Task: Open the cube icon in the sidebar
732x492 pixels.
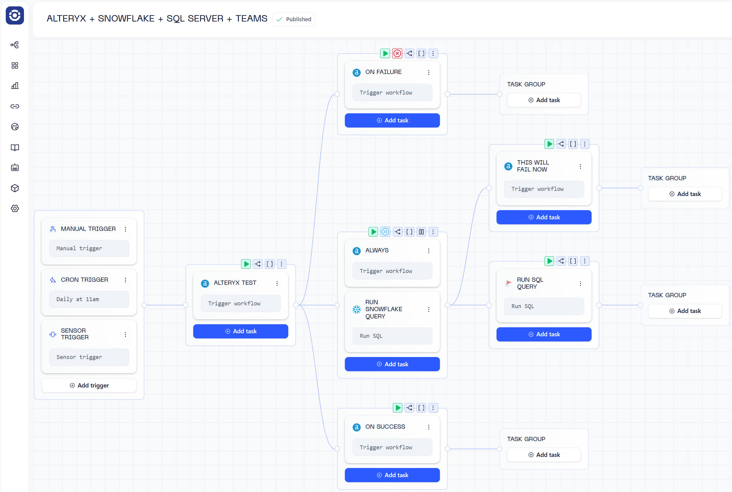Action: (15, 188)
